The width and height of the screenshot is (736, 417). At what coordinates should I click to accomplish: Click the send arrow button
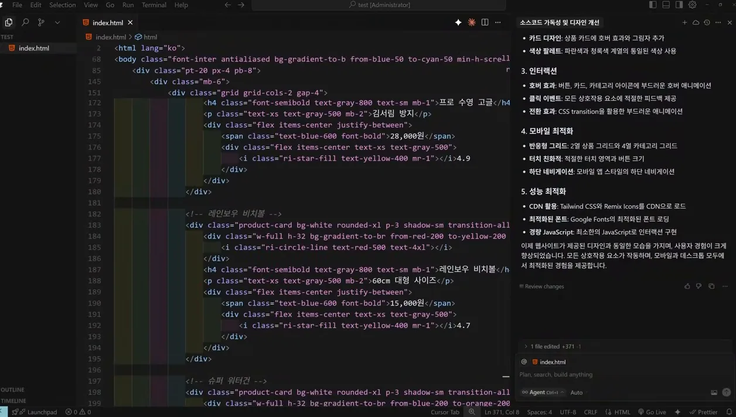(x=726, y=392)
